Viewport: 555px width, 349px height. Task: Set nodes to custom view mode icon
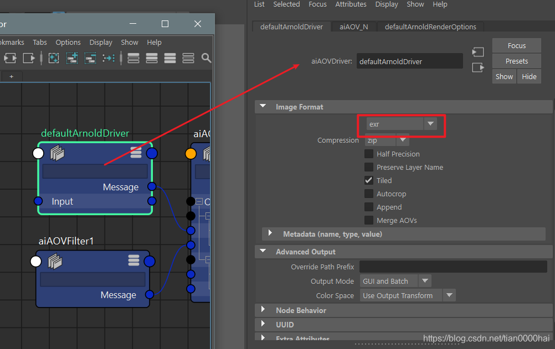tap(188, 58)
